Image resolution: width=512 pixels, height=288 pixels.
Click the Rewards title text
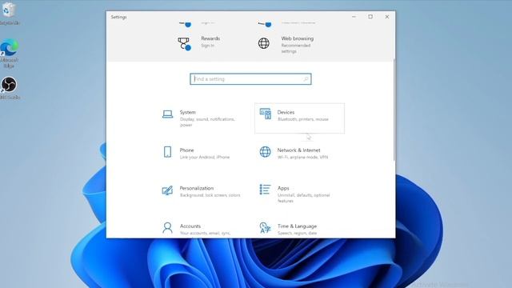point(210,38)
